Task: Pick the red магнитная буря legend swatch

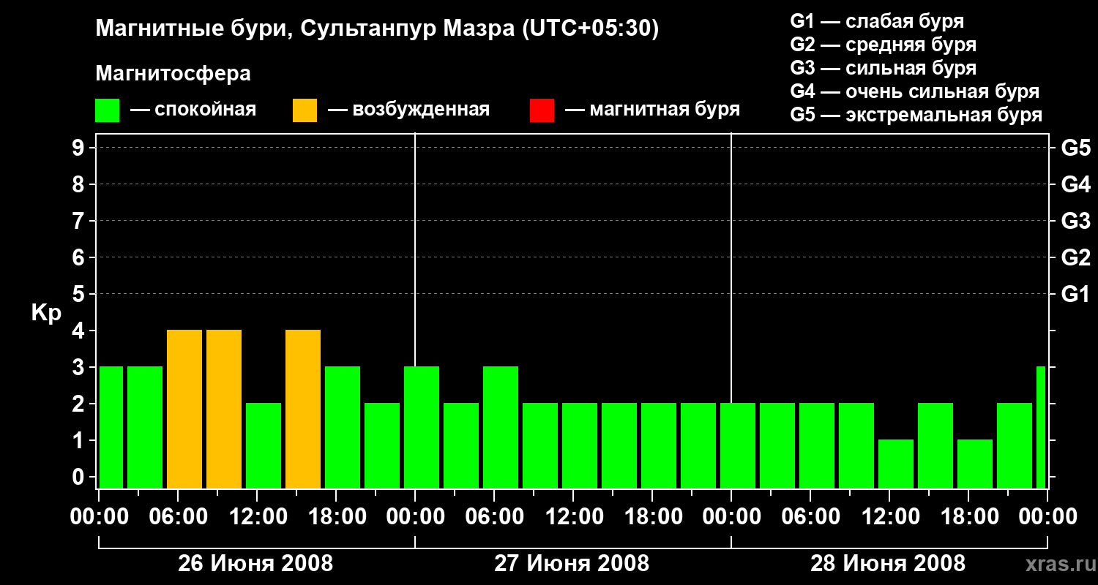Action: [x=542, y=110]
